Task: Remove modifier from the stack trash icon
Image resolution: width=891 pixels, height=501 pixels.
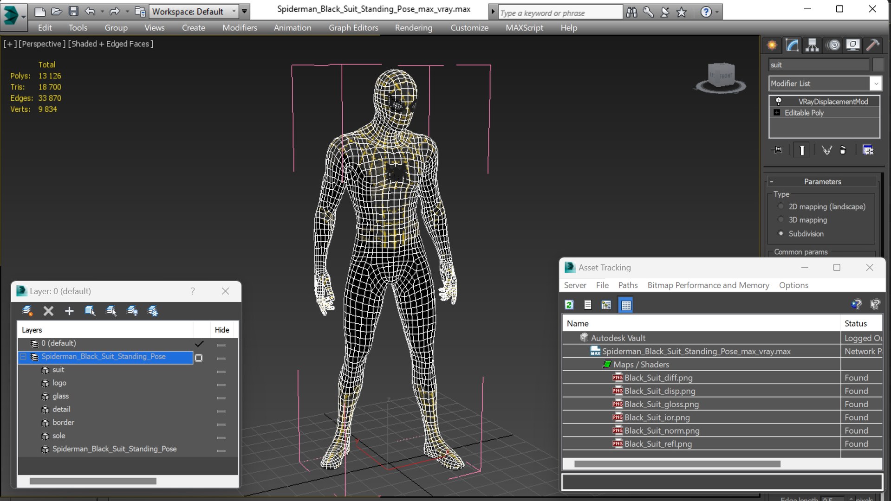Action: tap(843, 150)
